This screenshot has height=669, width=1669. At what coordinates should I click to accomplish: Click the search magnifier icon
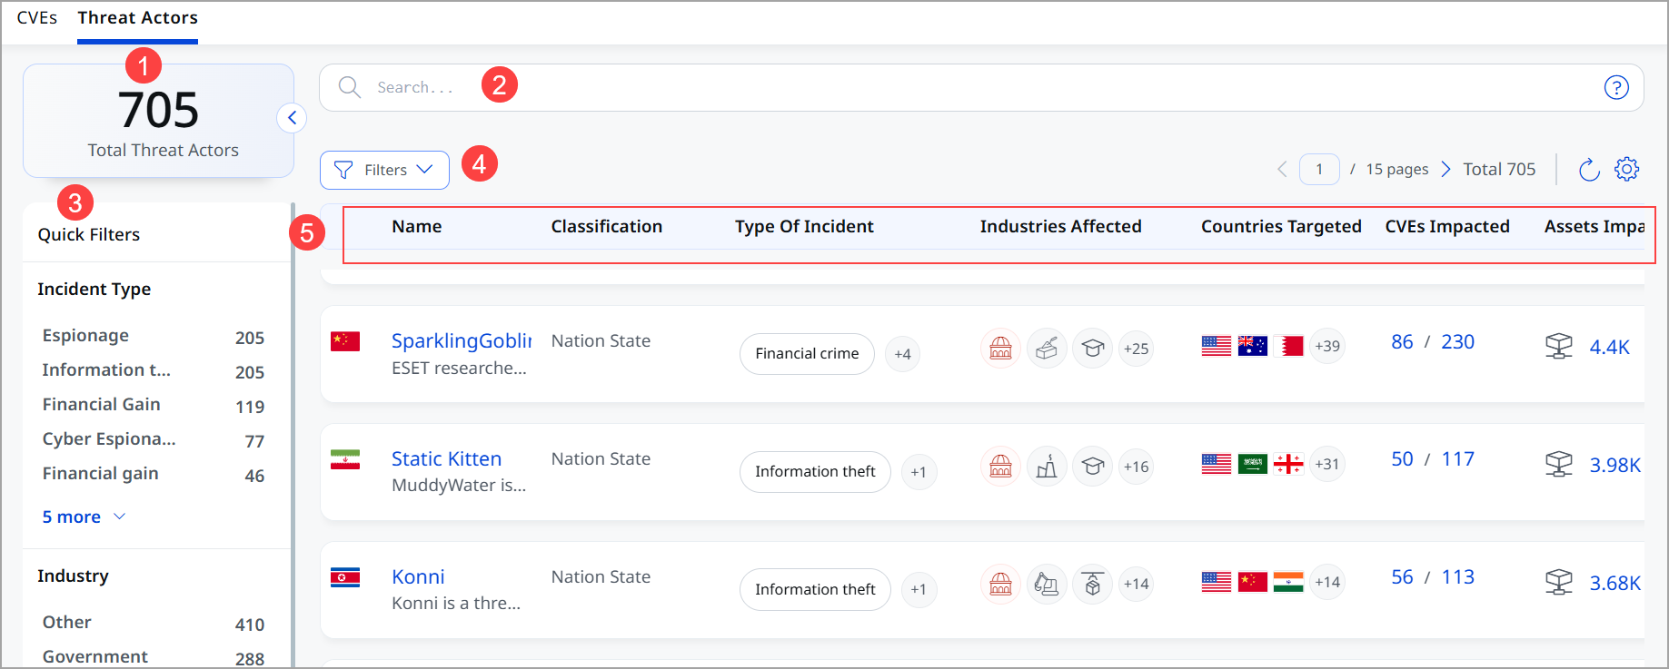point(349,87)
